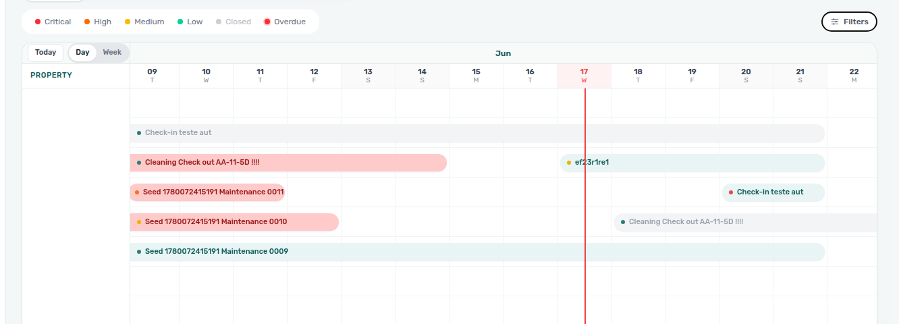This screenshot has width=899, height=324.
Task: Select day 11 Thursday header
Action: coord(260,76)
